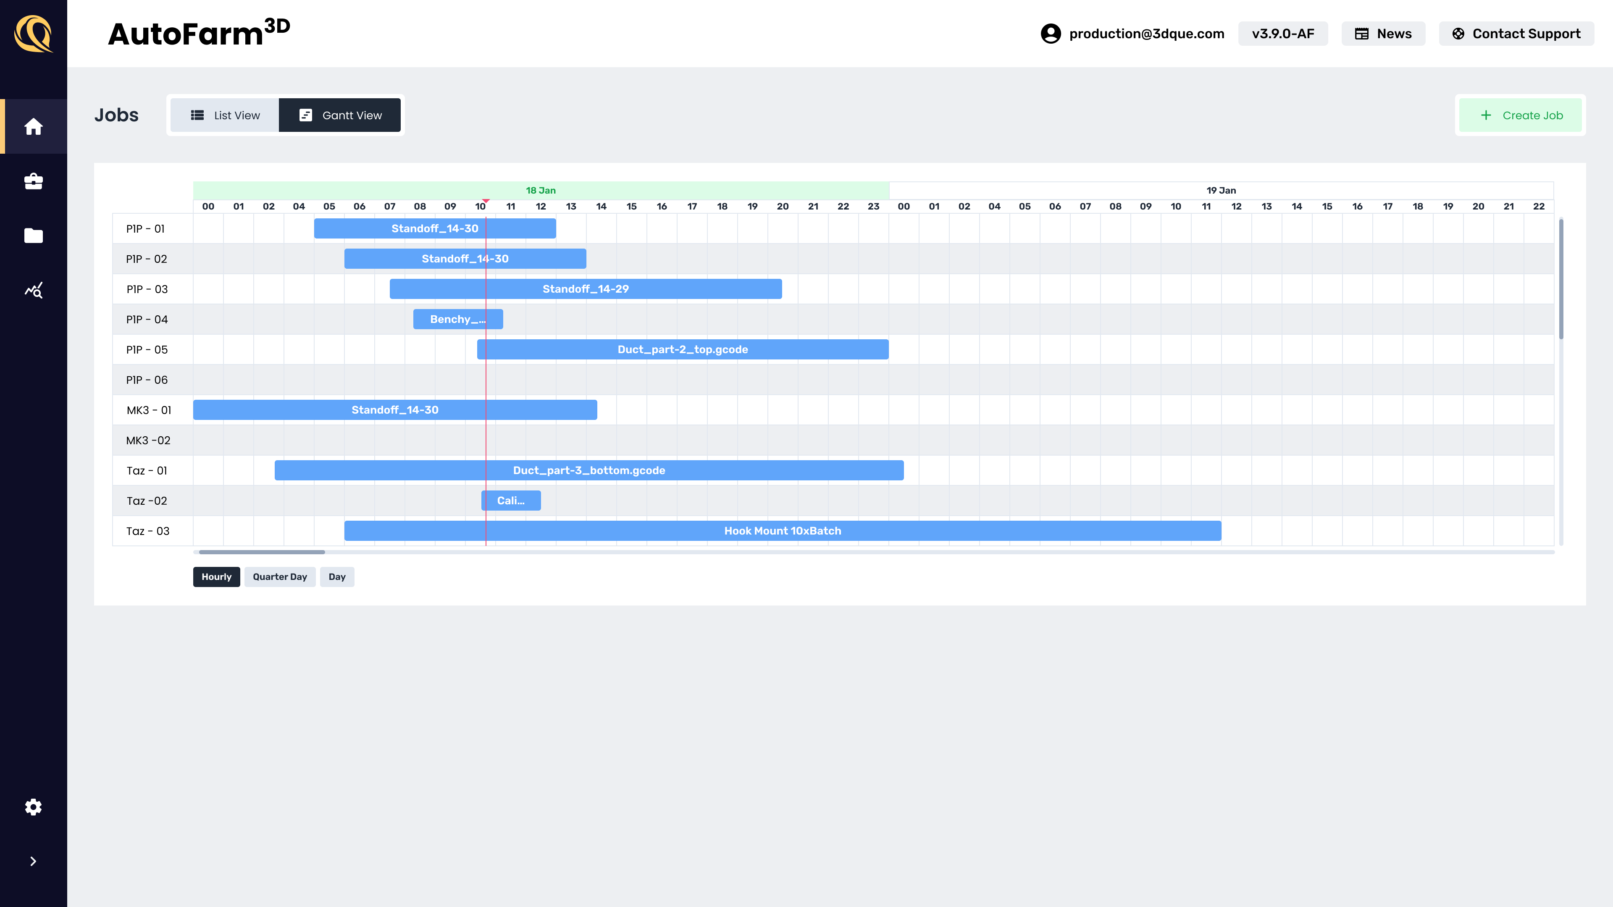
Task: Click expand sidebar arrow at bottom left
Action: click(33, 862)
